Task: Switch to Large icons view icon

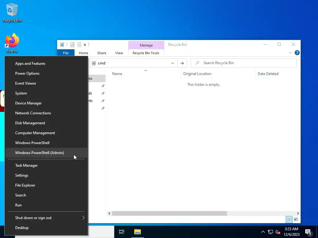Action: [x=296, y=219]
